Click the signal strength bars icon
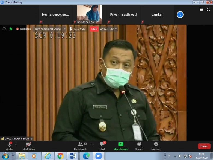The width and height of the screenshot is (213, 160). tap(2, 139)
